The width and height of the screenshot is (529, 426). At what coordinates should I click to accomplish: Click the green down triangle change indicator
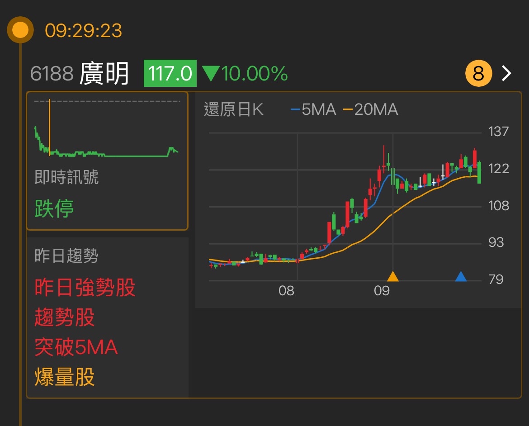pyautogui.click(x=210, y=74)
